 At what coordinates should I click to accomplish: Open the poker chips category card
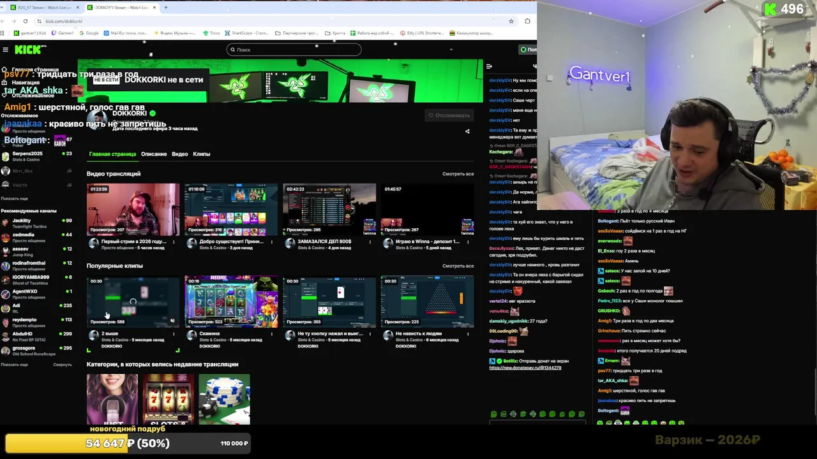point(224,399)
